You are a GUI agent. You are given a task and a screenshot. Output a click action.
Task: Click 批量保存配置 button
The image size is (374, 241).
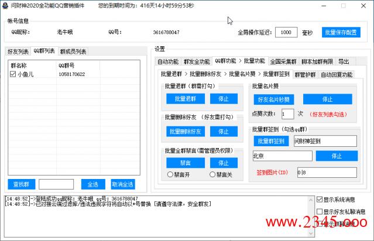tap(341, 32)
